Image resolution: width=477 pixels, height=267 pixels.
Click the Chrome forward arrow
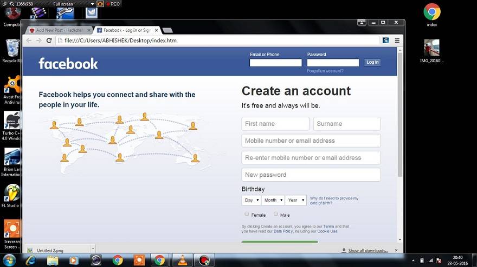click(38, 41)
